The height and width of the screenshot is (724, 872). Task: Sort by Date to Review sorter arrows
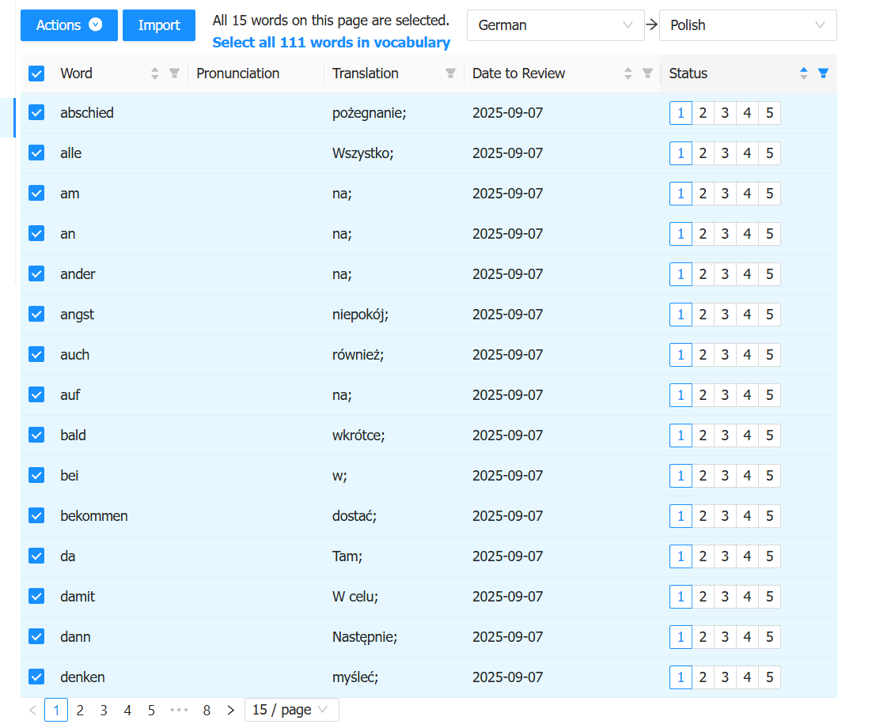point(627,74)
